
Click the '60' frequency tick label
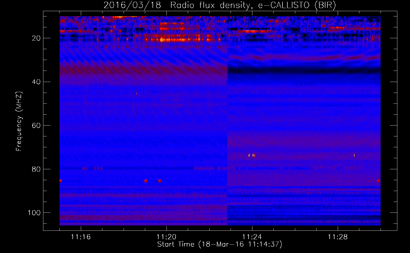[36, 125]
